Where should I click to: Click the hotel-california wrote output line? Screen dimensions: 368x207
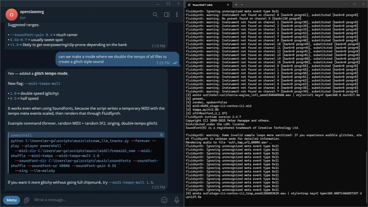tap(273, 95)
